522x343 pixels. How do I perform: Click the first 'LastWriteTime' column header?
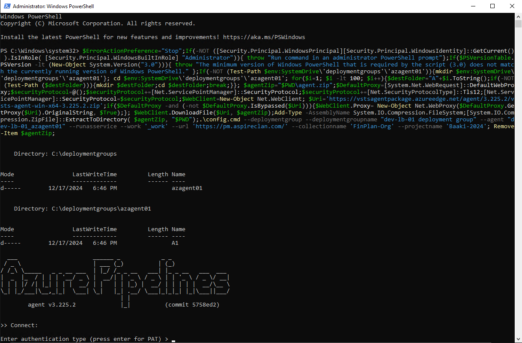pos(95,175)
